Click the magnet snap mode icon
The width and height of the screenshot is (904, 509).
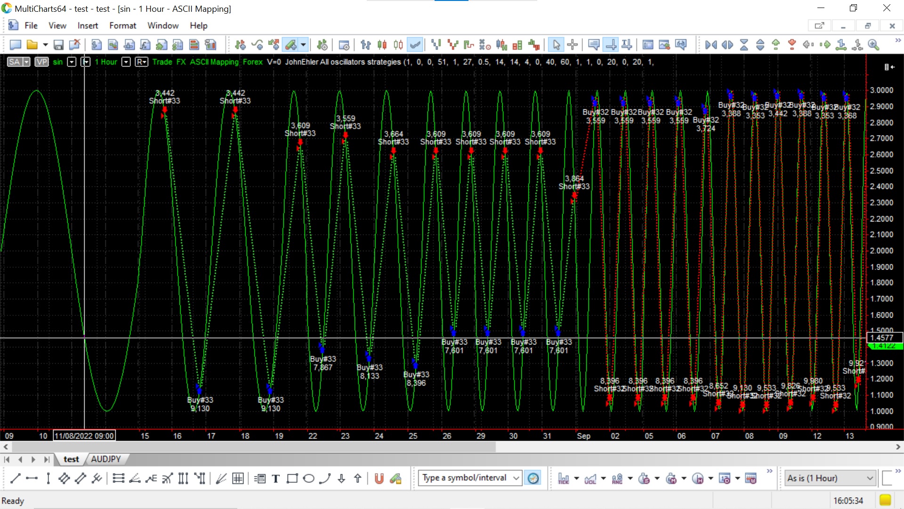coord(379,479)
